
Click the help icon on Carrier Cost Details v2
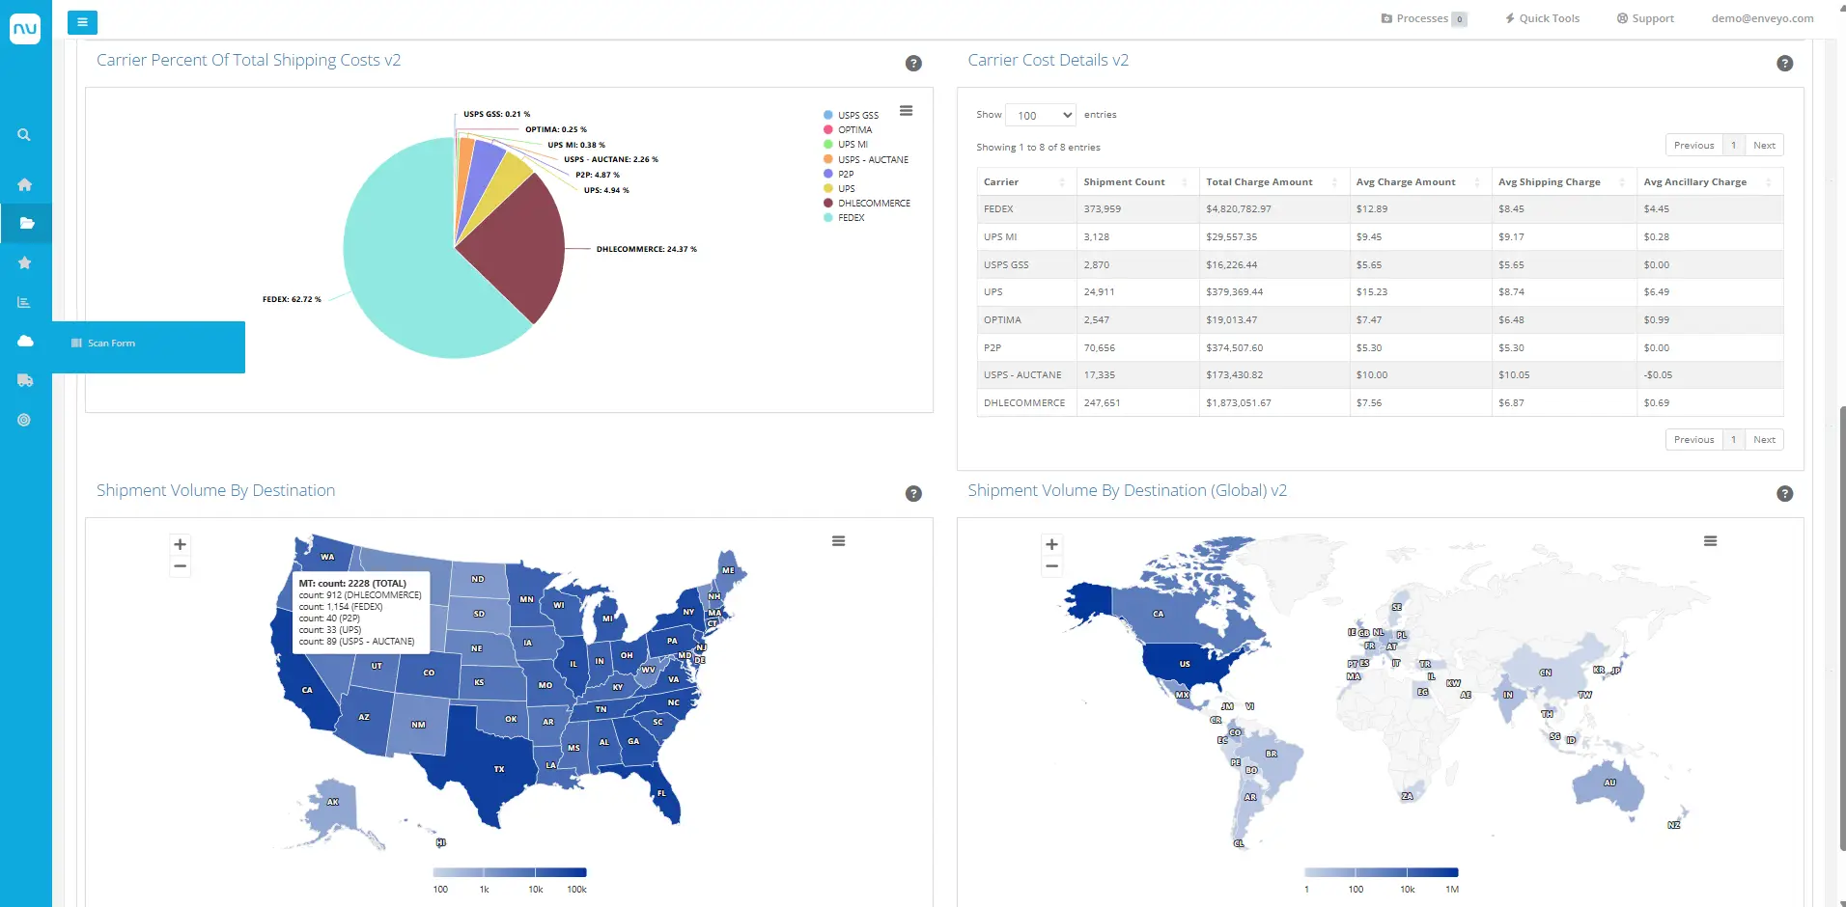(x=1784, y=63)
